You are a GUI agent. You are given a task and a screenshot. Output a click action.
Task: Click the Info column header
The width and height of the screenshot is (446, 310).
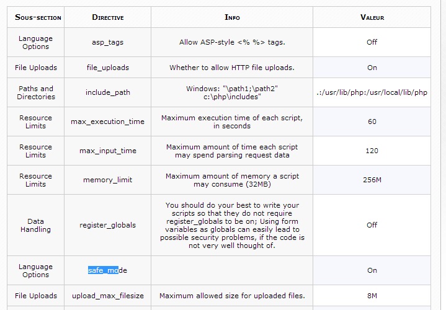[x=232, y=17]
